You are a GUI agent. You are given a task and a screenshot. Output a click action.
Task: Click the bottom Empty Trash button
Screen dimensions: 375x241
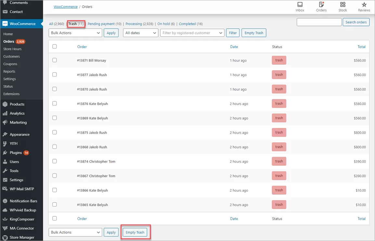pyautogui.click(x=135, y=232)
